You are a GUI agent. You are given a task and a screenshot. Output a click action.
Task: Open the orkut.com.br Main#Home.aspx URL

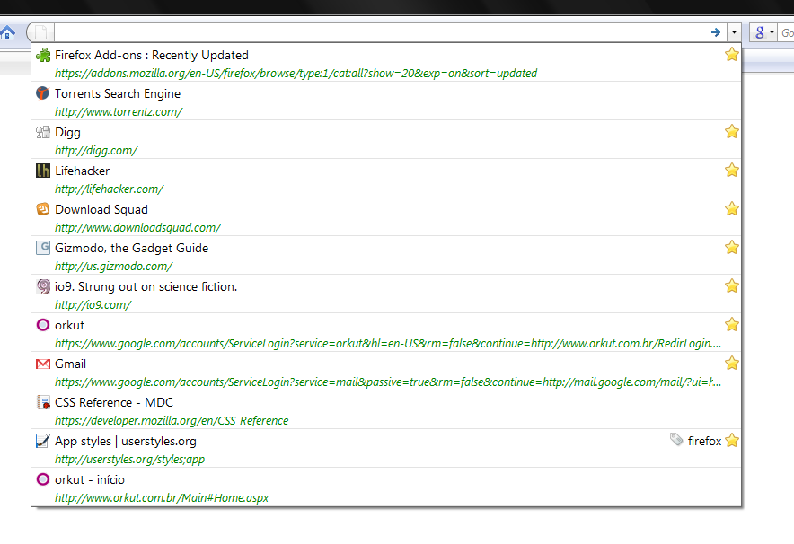pyautogui.click(x=162, y=498)
